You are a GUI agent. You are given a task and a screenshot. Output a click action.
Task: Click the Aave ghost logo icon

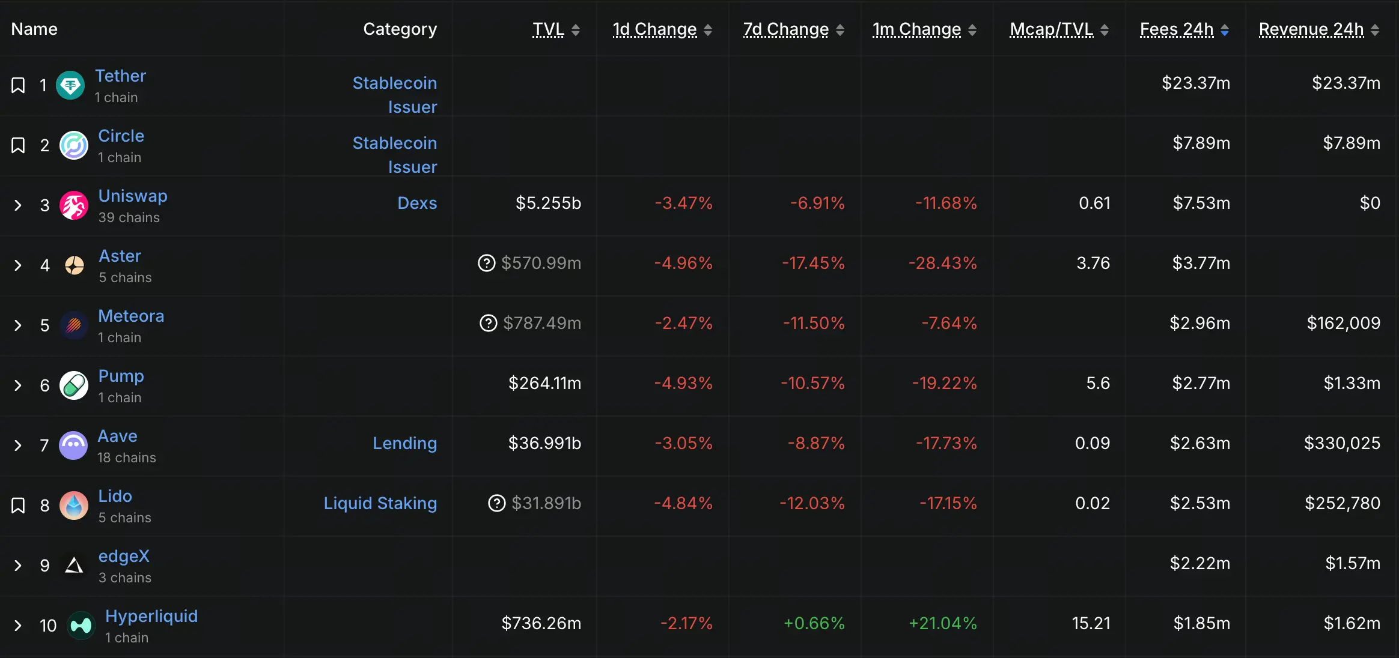[73, 445]
